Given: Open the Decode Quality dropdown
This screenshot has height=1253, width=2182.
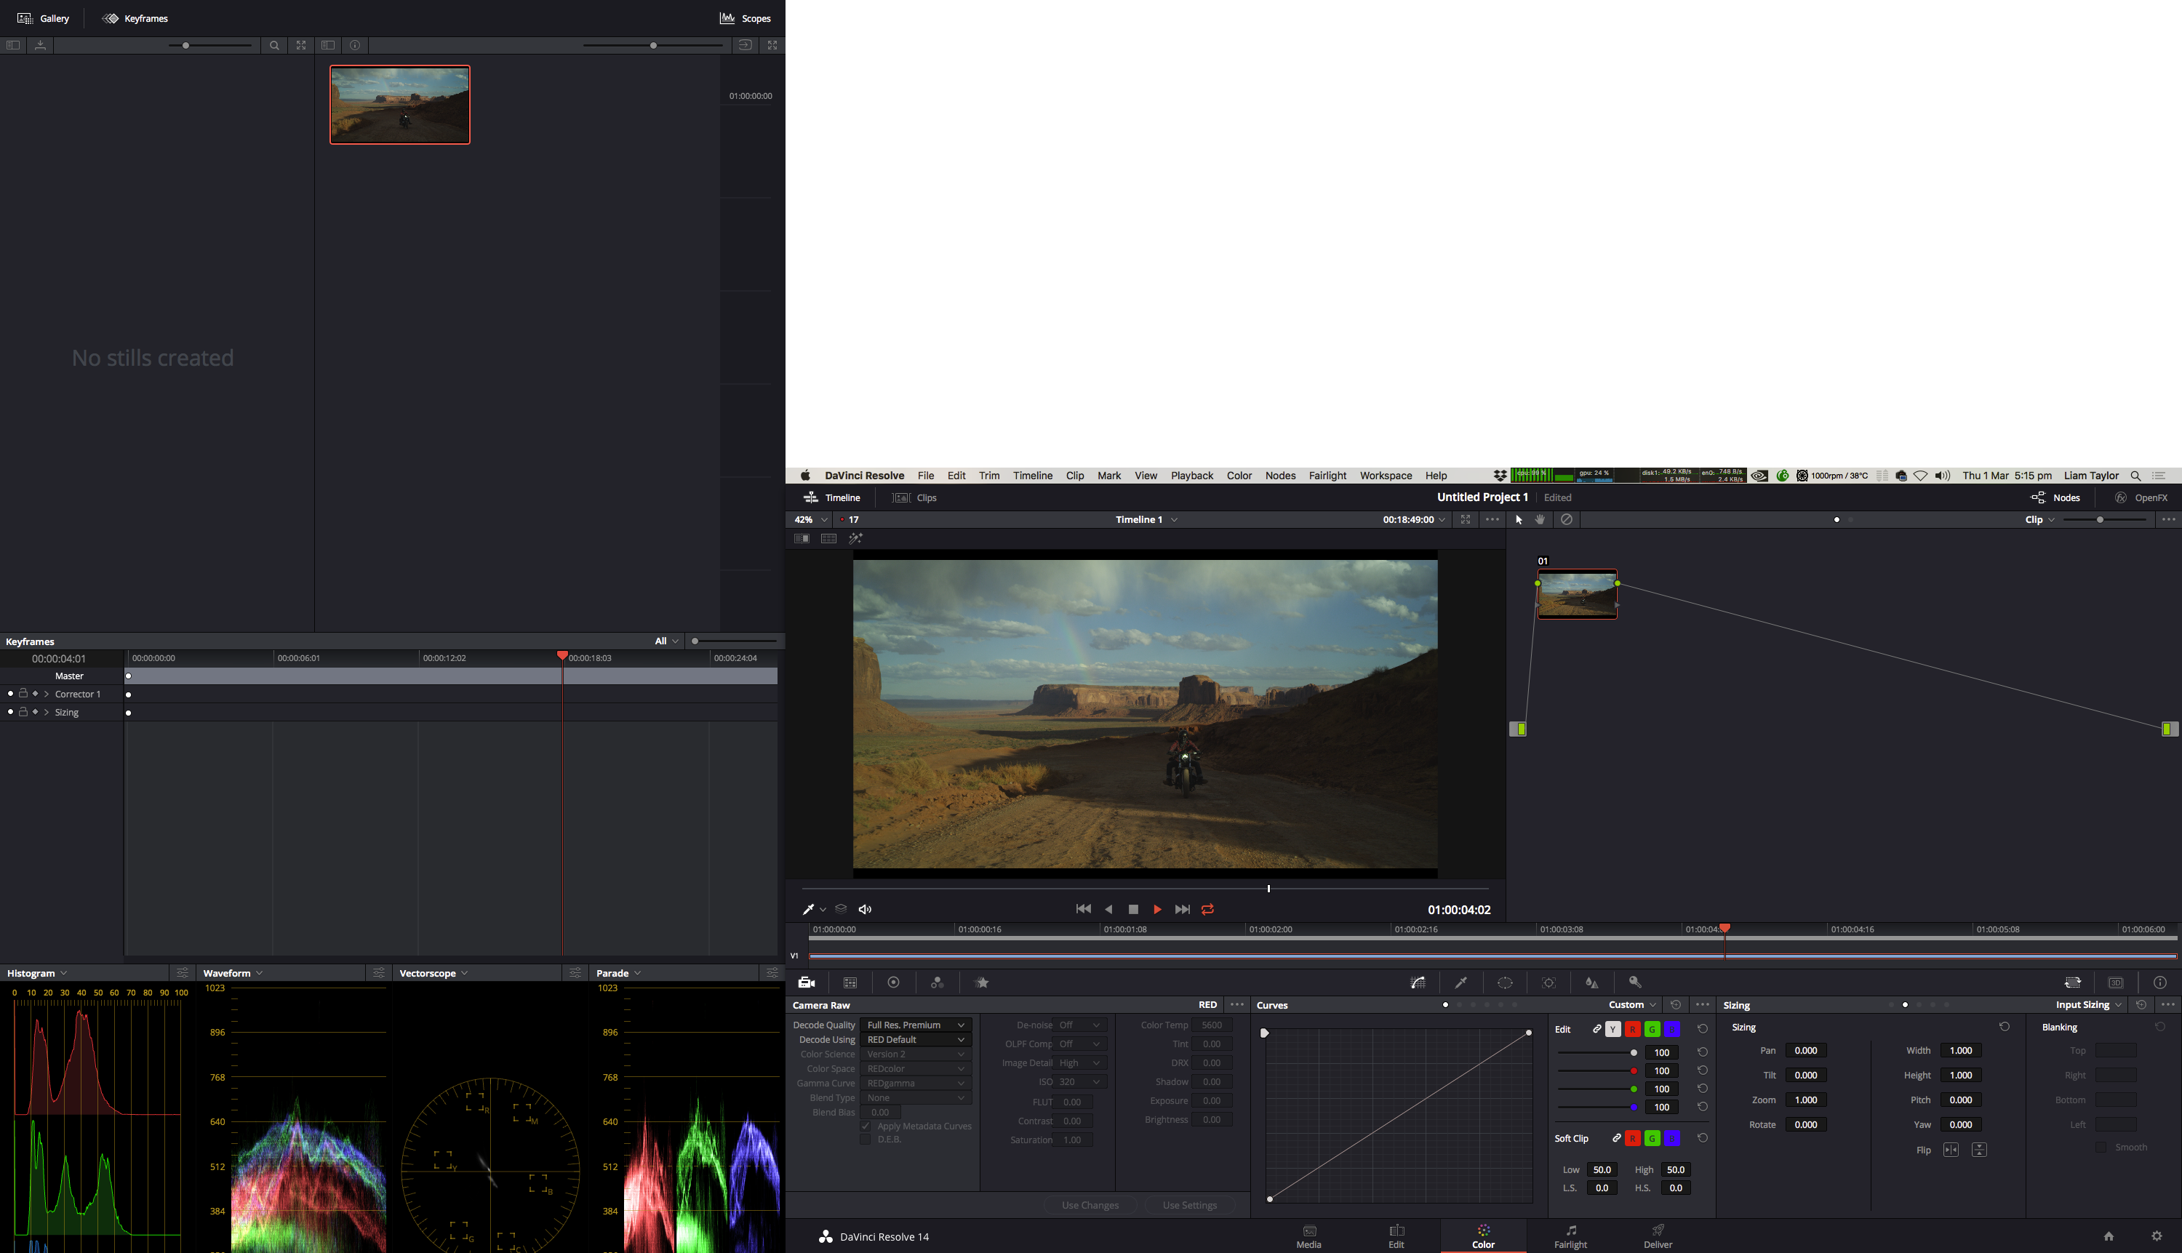Looking at the screenshot, I should (x=916, y=1025).
